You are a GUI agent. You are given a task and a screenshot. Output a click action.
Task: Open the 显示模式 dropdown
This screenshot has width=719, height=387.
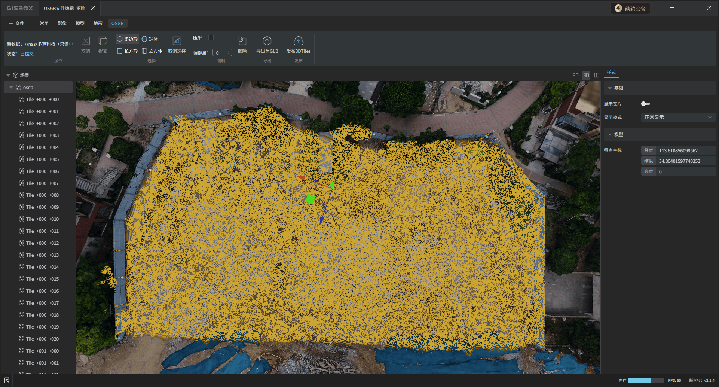[678, 117]
